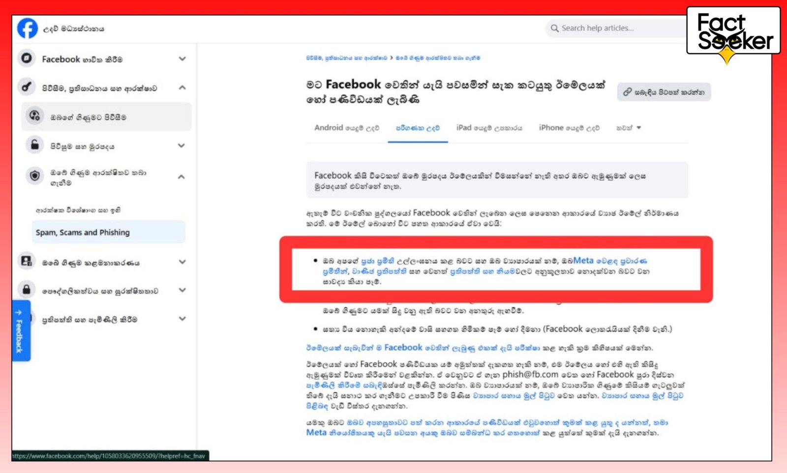Screen dimensions: 787x473
Task: Click the Facebook logo in the header
Action: [28, 29]
